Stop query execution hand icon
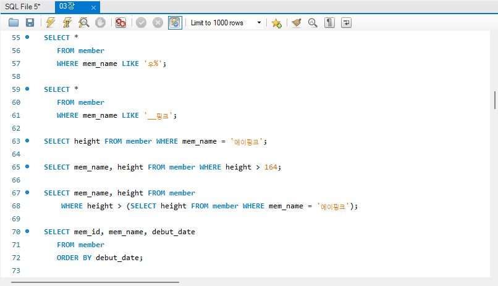The image size is (498, 286). pyautogui.click(x=100, y=22)
